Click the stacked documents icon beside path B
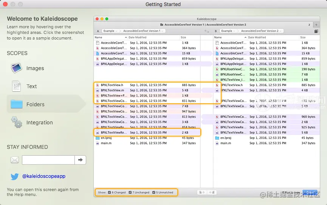Viewport: 327px width, 205px height. coord(316,31)
